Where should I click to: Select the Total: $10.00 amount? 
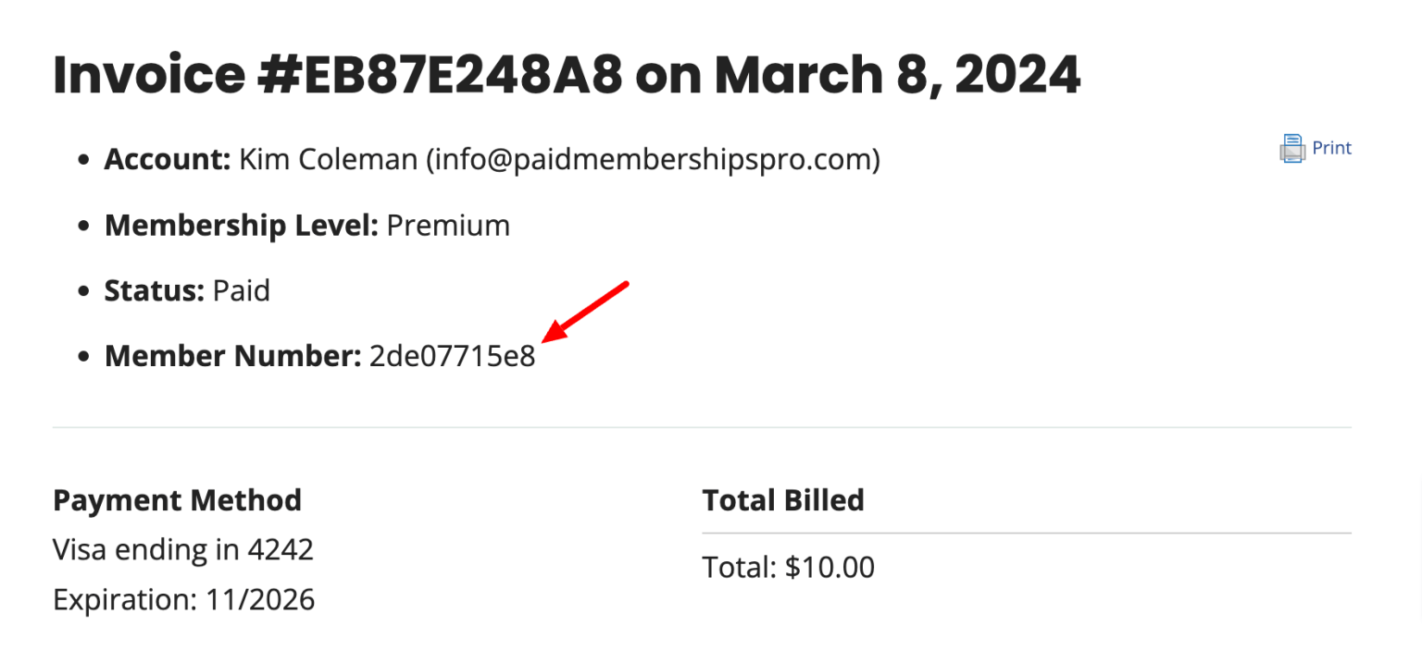(x=788, y=566)
